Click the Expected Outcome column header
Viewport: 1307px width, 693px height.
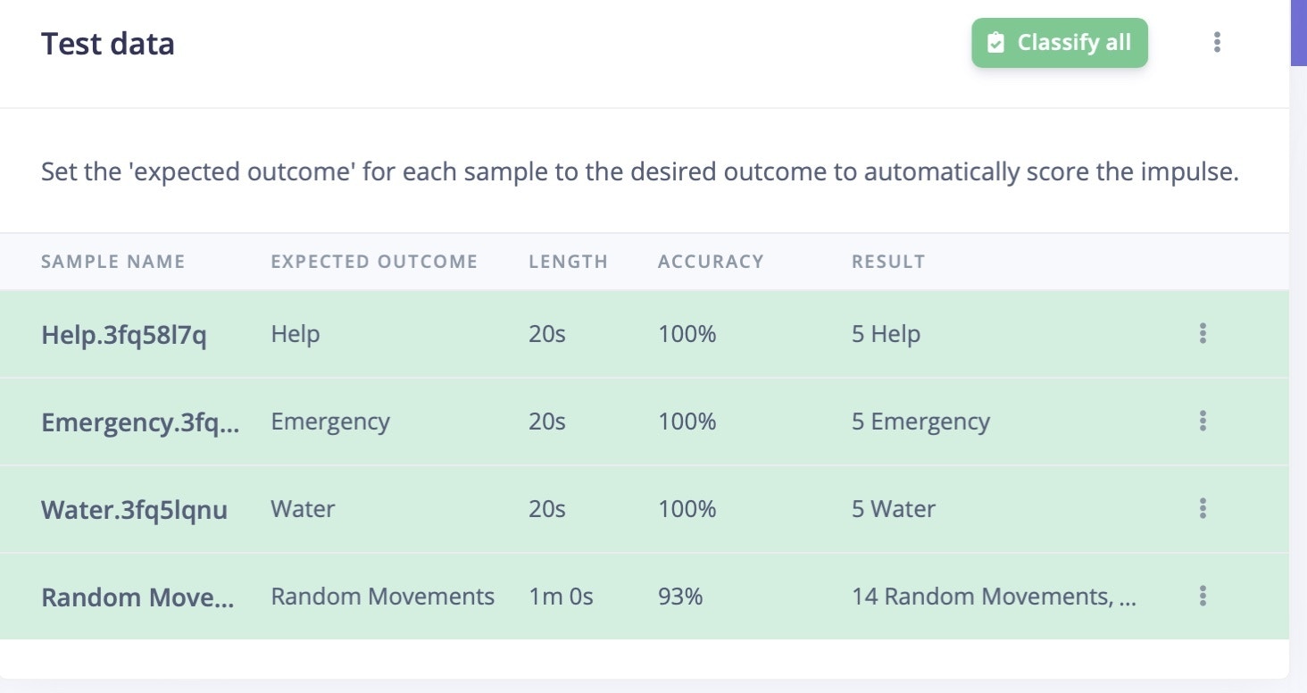[x=374, y=262]
